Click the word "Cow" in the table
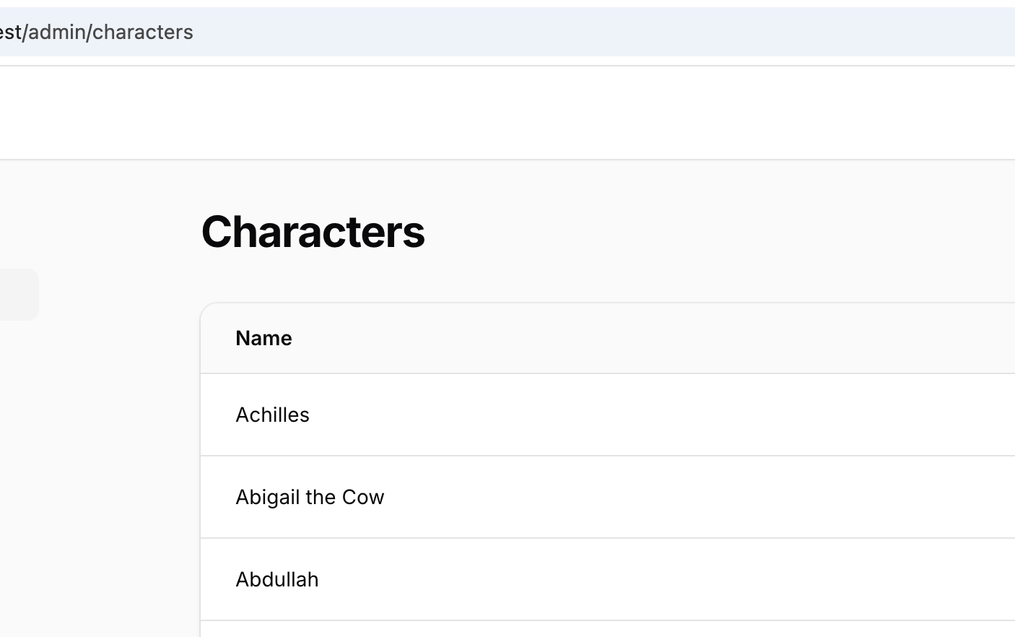 363,497
